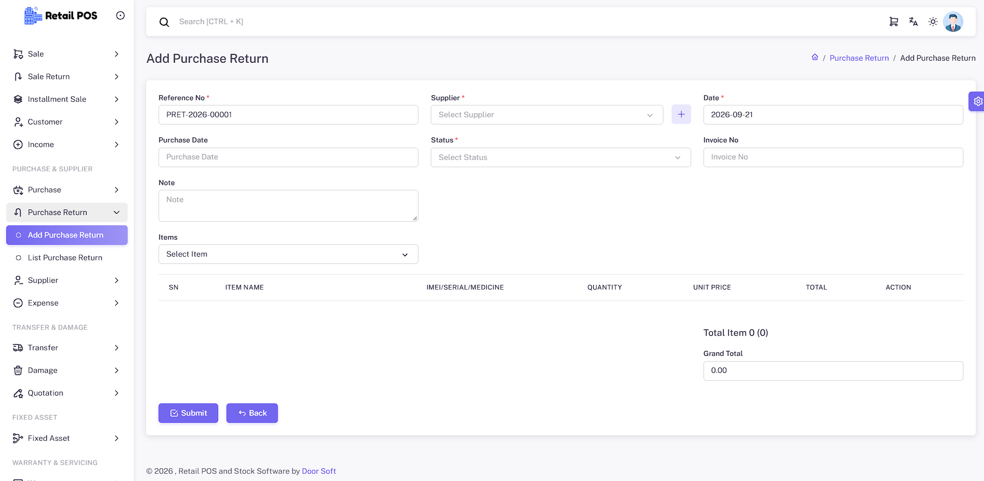This screenshot has width=984, height=481.
Task: Click the Transfer truck icon
Action: (18, 348)
